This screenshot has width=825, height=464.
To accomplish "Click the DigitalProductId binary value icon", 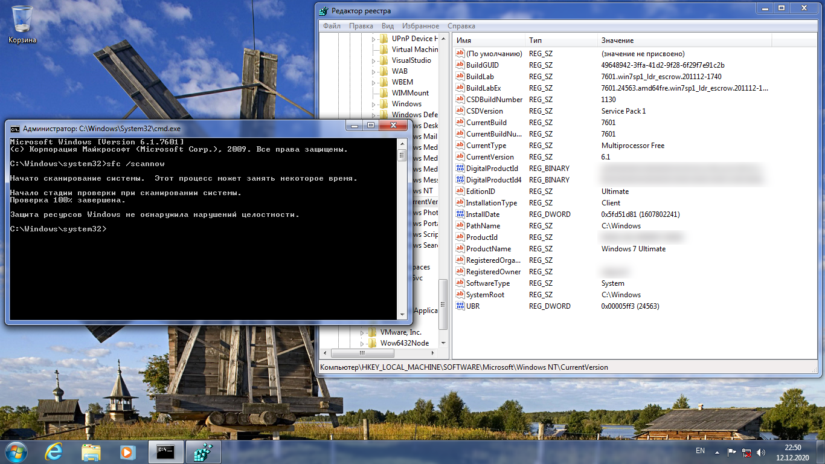I will [460, 168].
